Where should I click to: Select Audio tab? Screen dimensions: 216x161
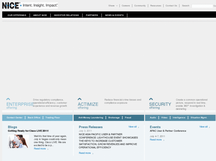[153, 118]
